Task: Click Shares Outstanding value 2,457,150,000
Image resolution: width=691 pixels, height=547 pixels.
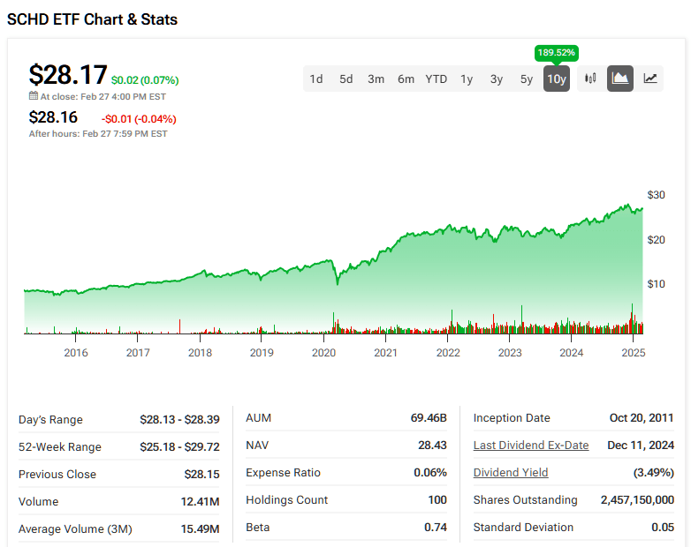Action: click(x=637, y=499)
